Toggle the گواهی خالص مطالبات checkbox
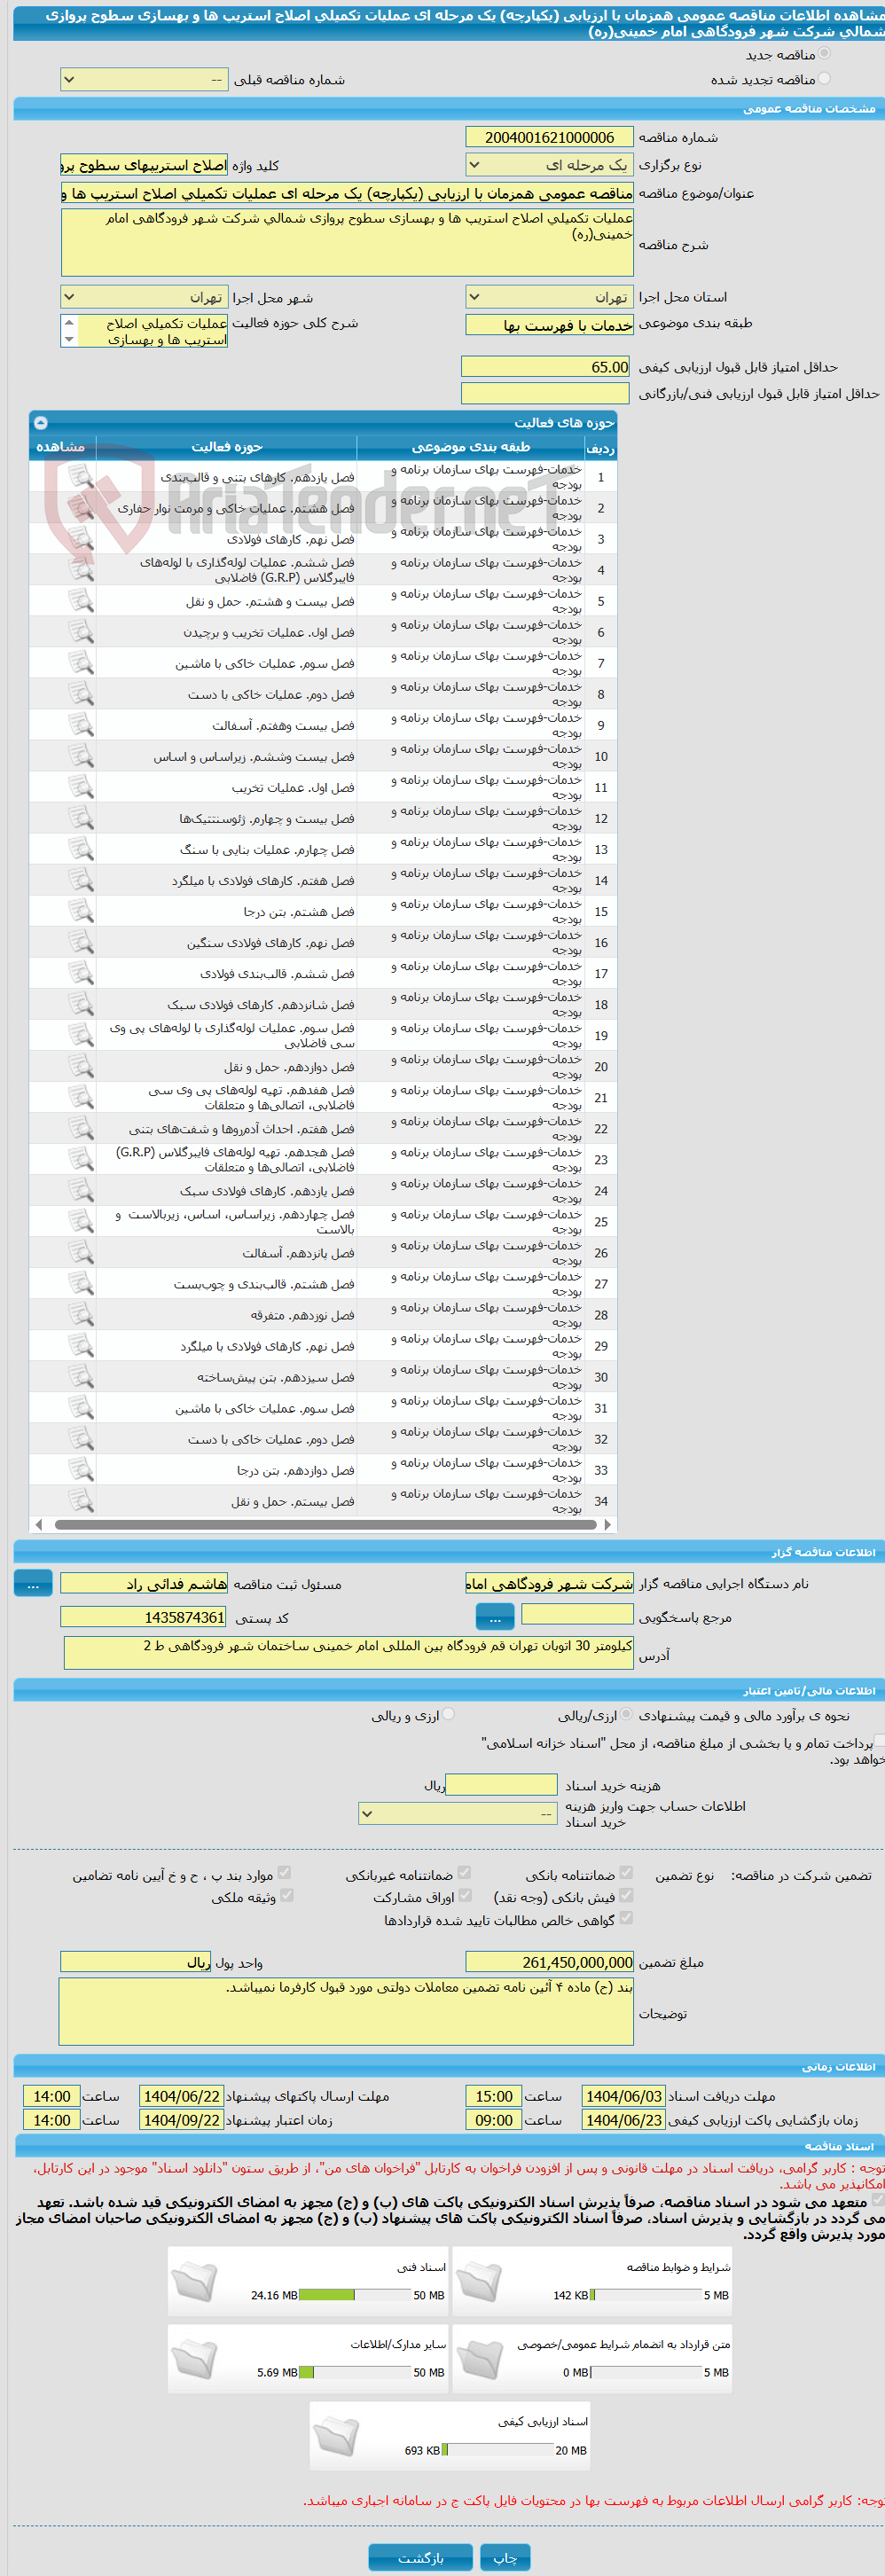The image size is (885, 2576). coord(626,1918)
